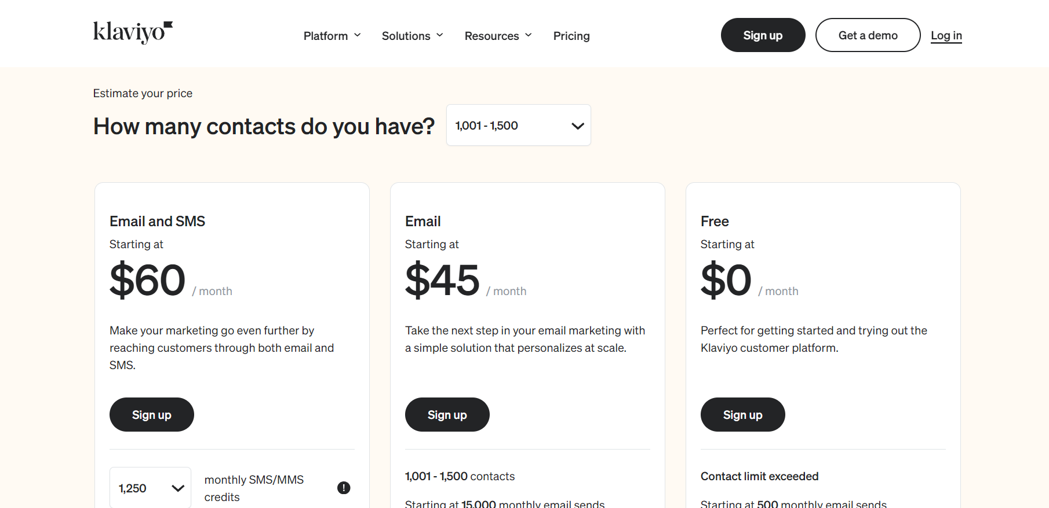The width and height of the screenshot is (1049, 508).
Task: Click the Email plan description text
Action: click(525, 339)
